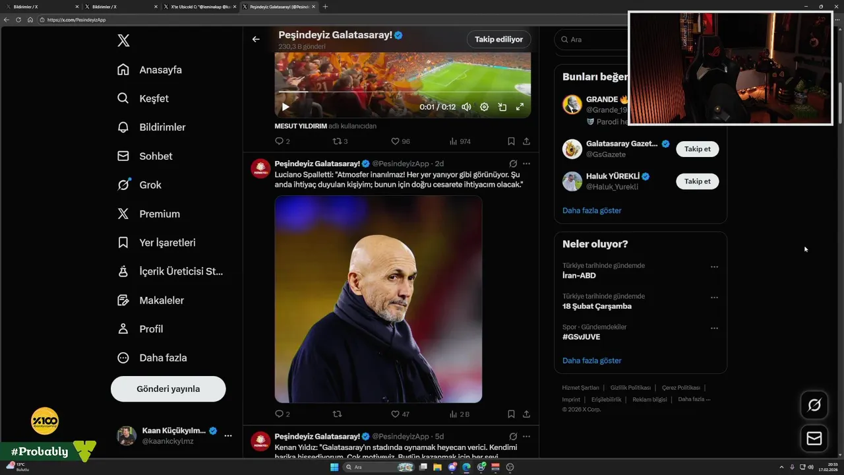Open the Hizmet Şartları footer link
844x475 pixels.
[580, 388]
